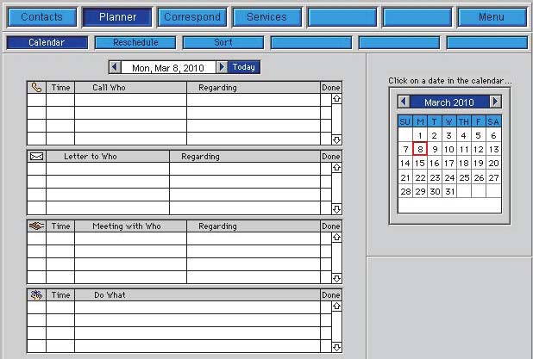Select March 15 in the calendar
533x359 pixels.
(420, 164)
